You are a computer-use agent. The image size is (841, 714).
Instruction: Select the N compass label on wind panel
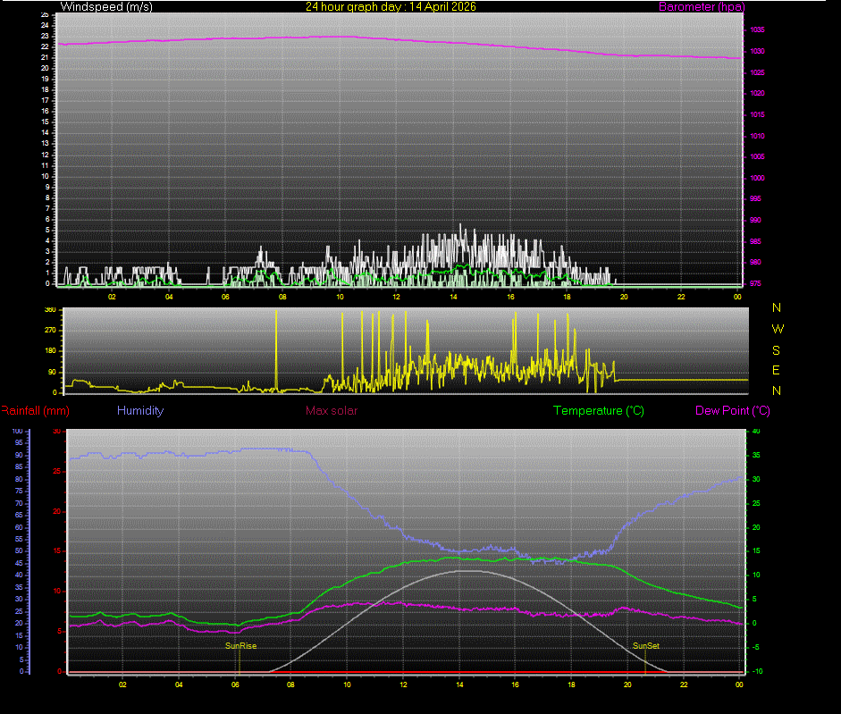[776, 308]
